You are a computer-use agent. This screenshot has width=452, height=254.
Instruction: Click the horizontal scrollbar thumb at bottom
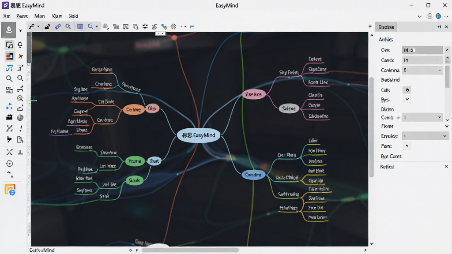coord(190,250)
